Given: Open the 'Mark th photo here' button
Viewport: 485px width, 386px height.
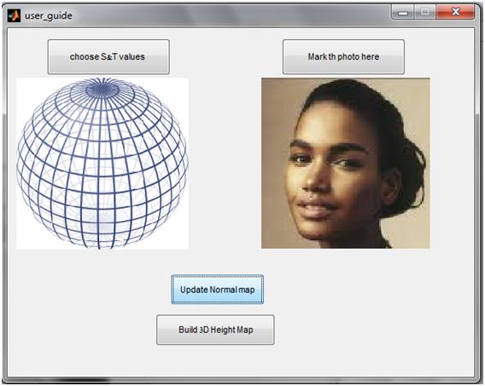Looking at the screenshot, I should point(343,57).
